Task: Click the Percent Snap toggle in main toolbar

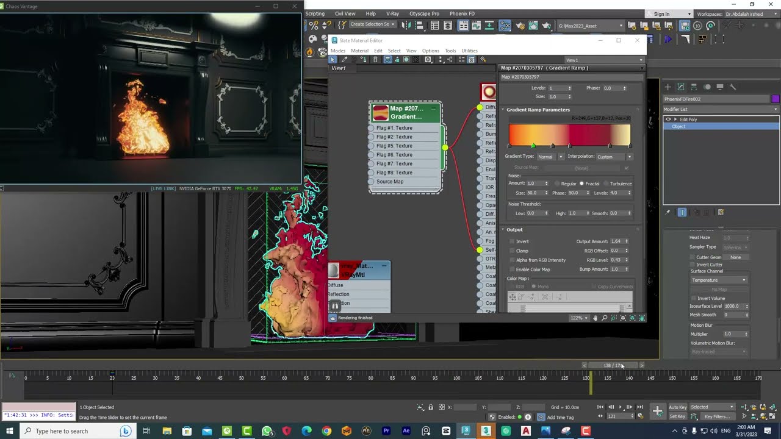Action: pyautogui.click(x=314, y=26)
